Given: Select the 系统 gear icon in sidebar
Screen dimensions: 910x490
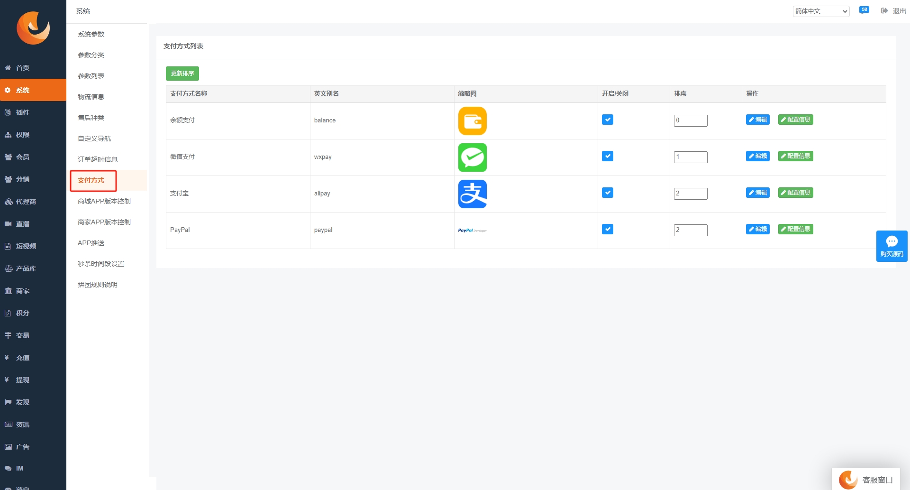Looking at the screenshot, I should 8,90.
